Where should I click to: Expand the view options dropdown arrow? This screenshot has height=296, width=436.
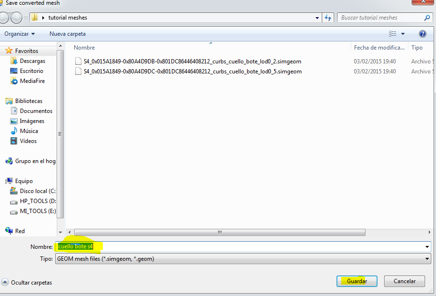point(403,34)
